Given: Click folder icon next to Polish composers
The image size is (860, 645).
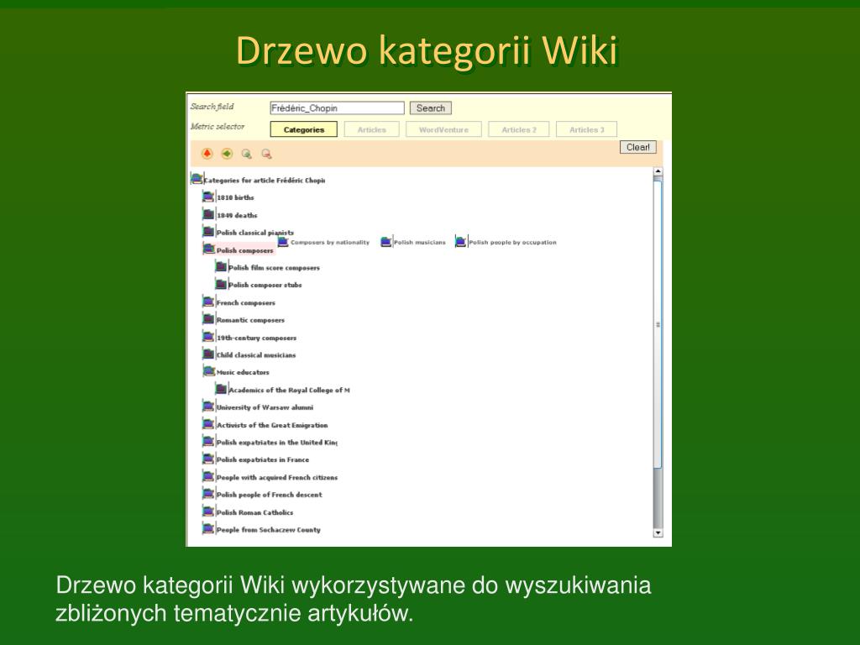Looking at the screenshot, I should pos(208,249).
